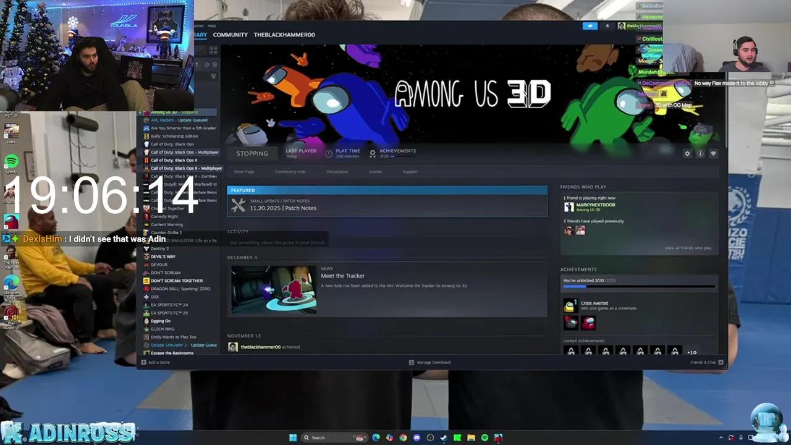
Task: Open the Support tab
Action: (x=410, y=172)
